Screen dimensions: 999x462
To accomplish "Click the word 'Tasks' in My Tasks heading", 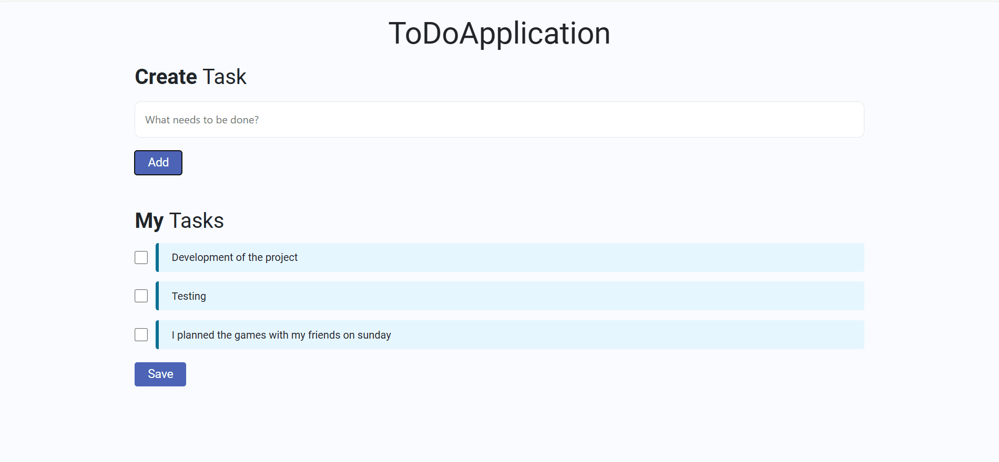I will (197, 221).
